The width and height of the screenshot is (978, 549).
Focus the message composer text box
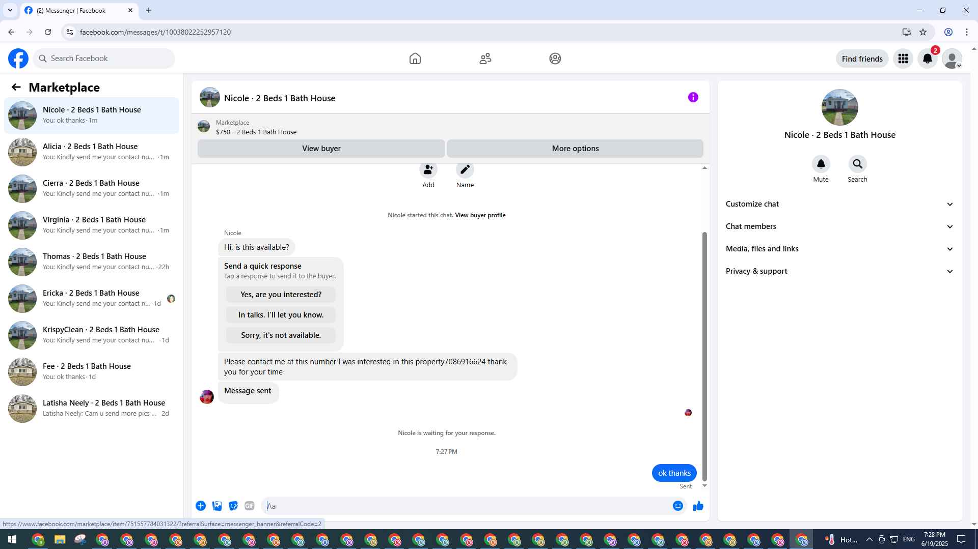[x=467, y=506]
